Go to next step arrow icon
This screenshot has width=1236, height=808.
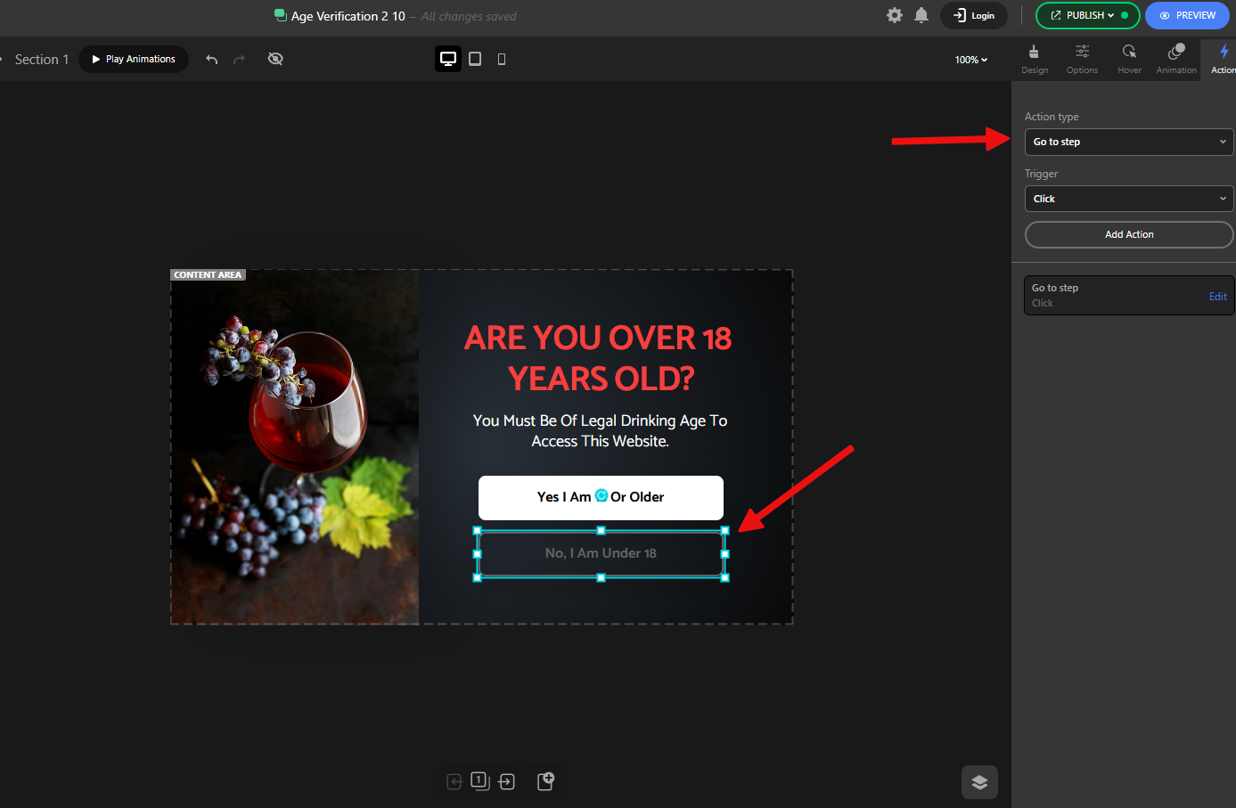507,781
